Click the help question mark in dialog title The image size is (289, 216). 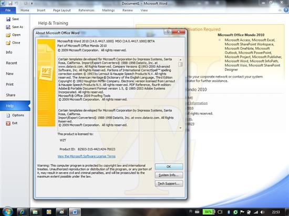point(168,32)
